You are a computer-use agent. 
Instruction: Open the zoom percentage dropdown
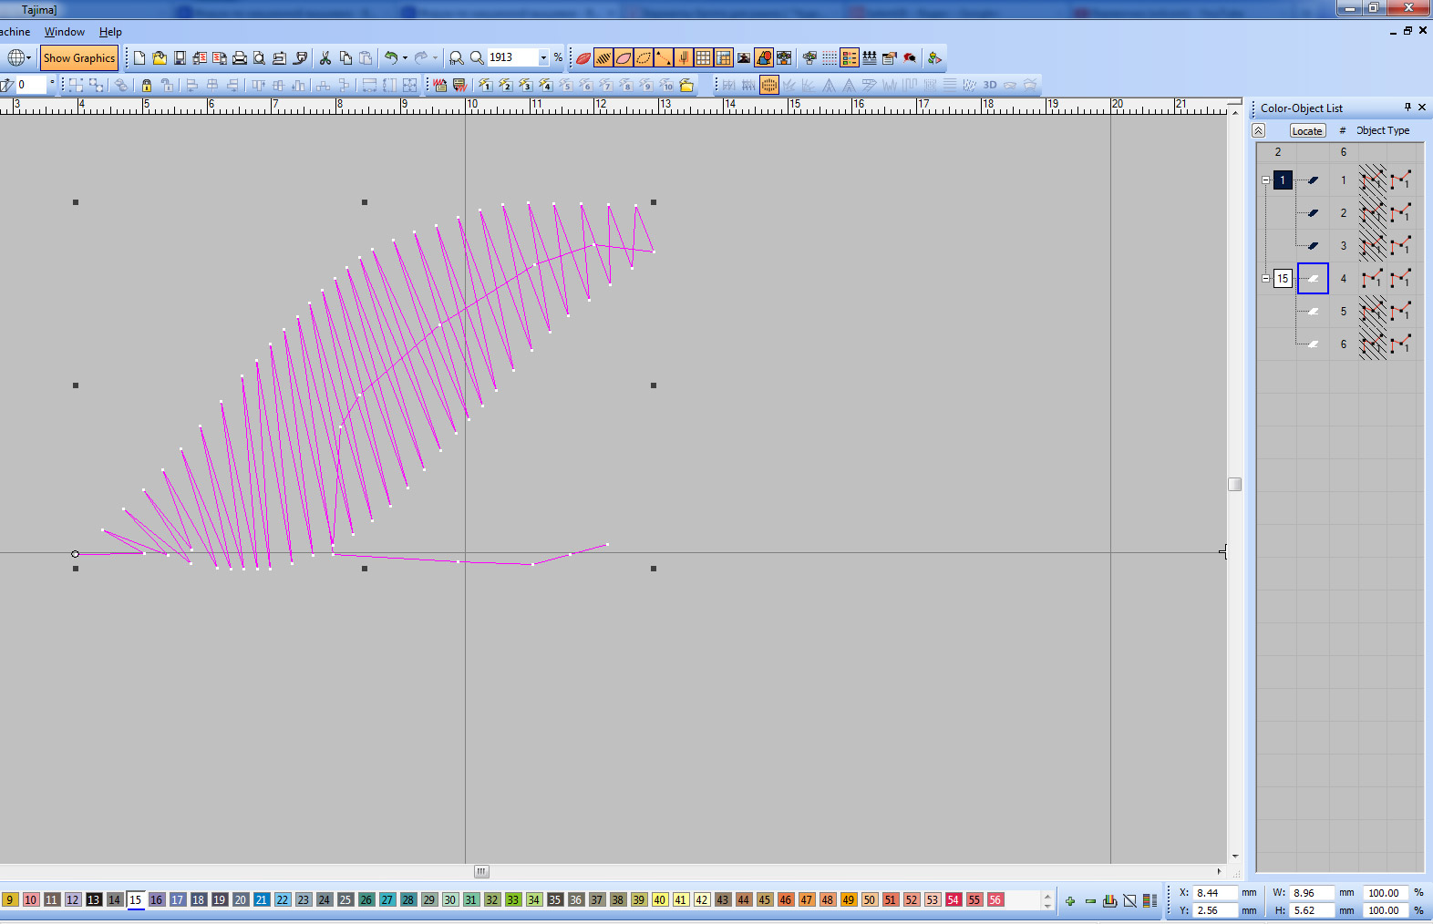coord(544,58)
